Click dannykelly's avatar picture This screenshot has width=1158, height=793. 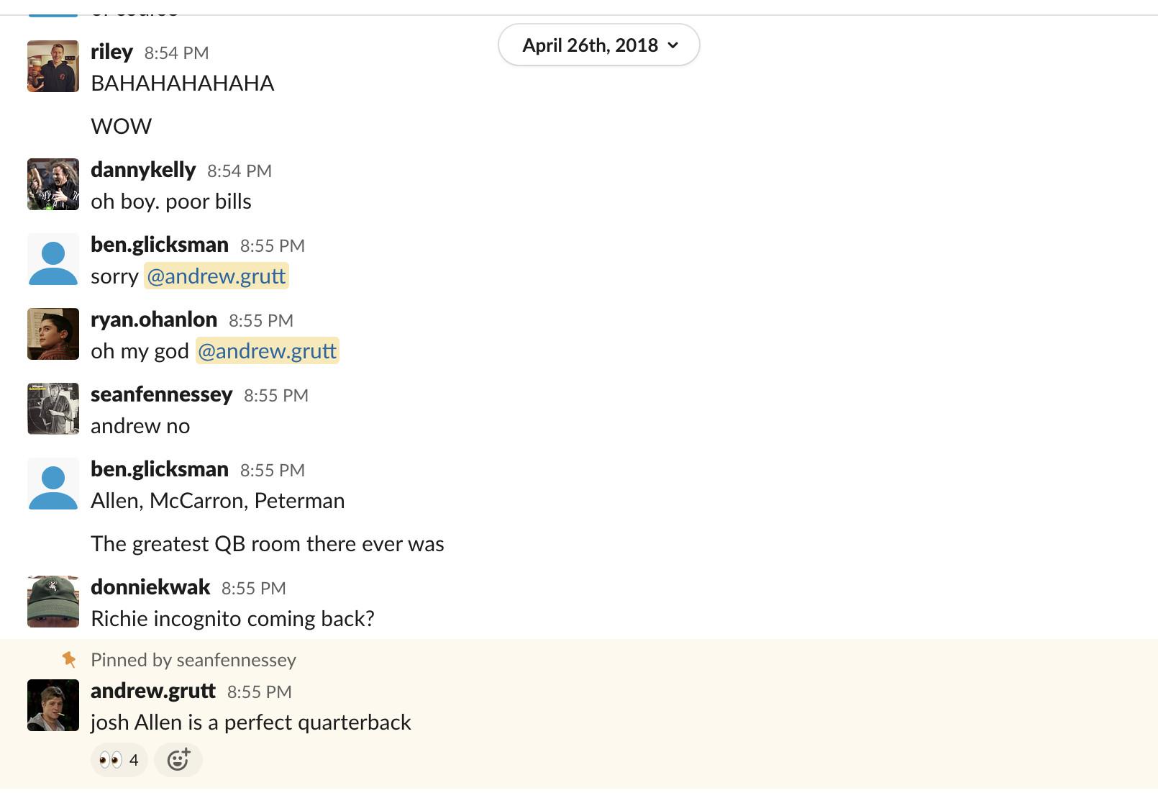pyautogui.click(x=53, y=184)
